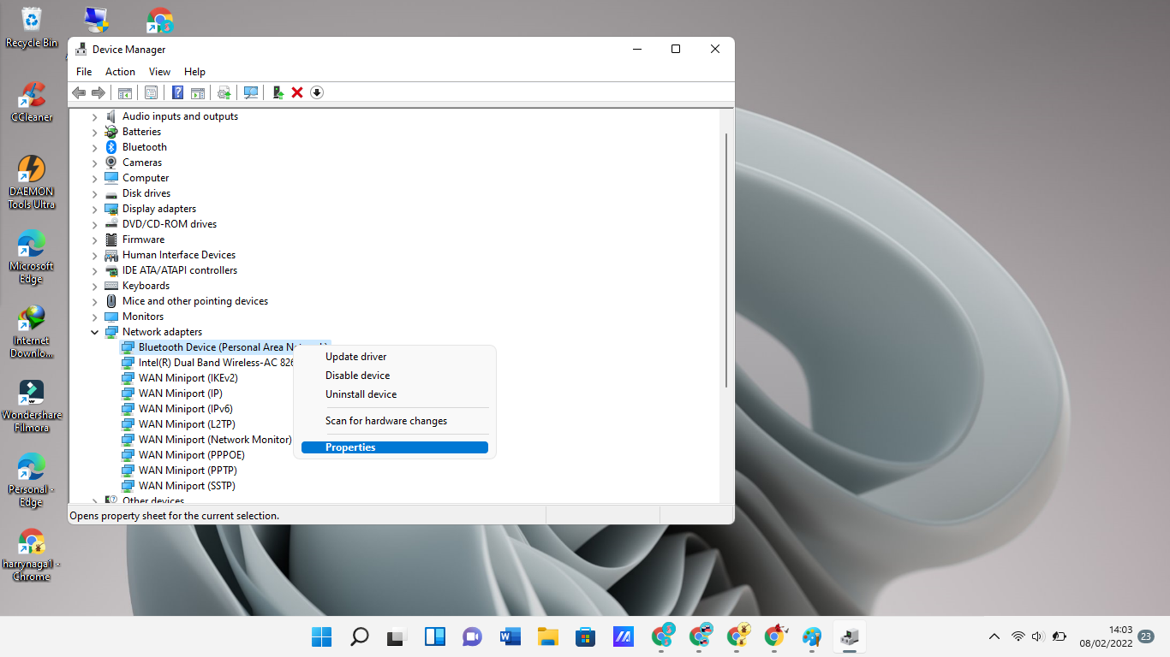Click the harrynaga1 - Chrome desktop shortcut

(32, 554)
